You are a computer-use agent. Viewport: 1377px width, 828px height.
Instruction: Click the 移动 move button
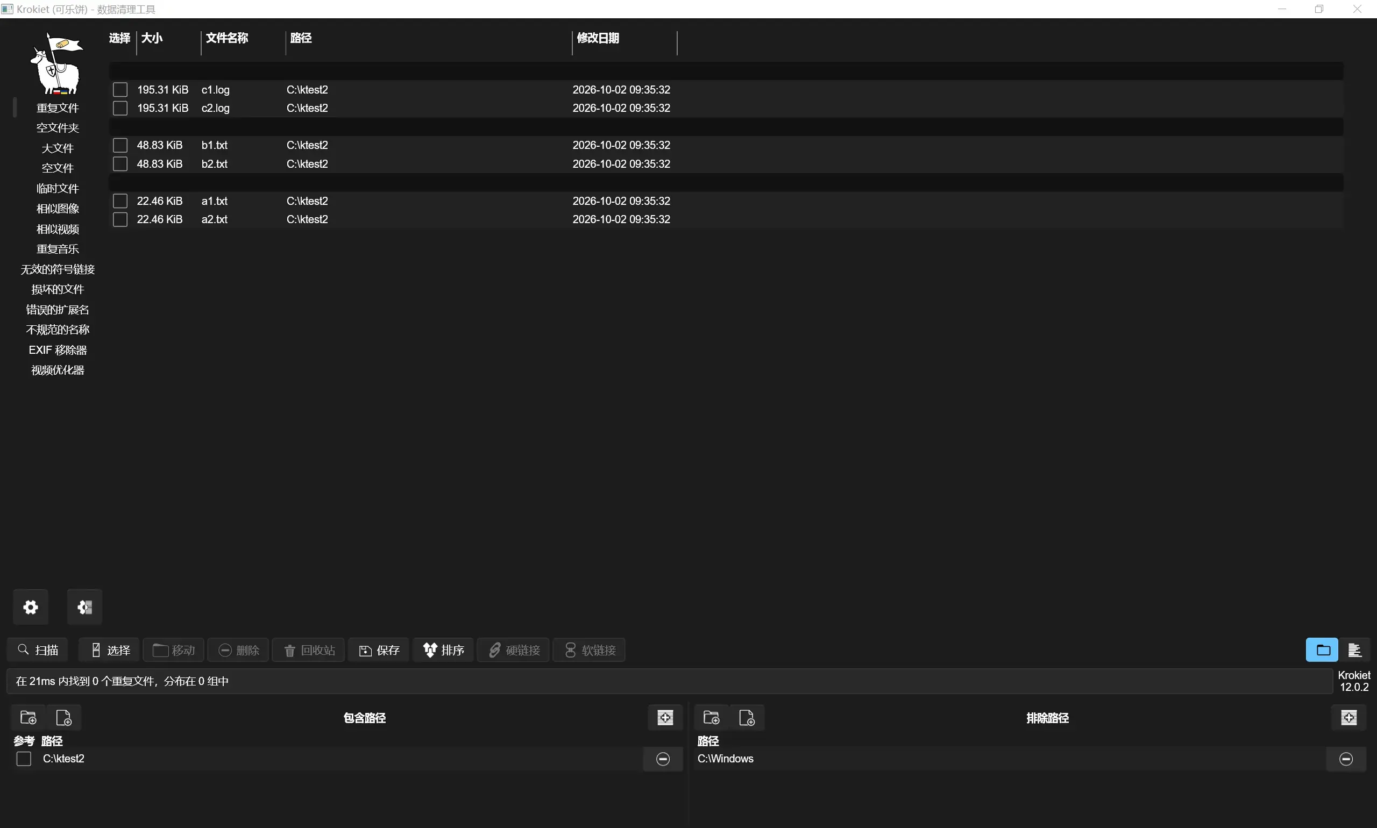pyautogui.click(x=174, y=650)
